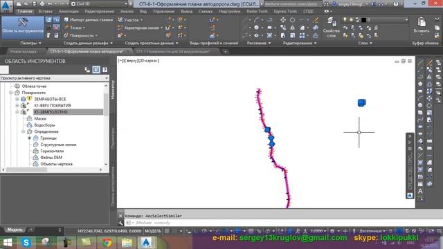Expand the Палитры panel
The height and width of the screenshot is (249, 443).
pyautogui.click(x=30, y=43)
